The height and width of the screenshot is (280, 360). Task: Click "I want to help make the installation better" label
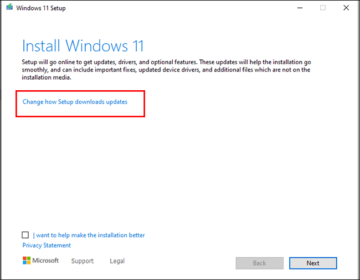[89, 235]
